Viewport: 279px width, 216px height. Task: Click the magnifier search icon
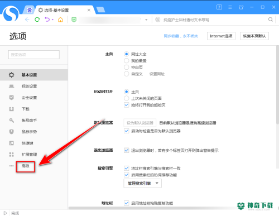(271, 20)
